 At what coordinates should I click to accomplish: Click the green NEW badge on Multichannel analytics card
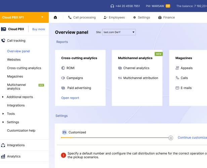coord(159,54)
